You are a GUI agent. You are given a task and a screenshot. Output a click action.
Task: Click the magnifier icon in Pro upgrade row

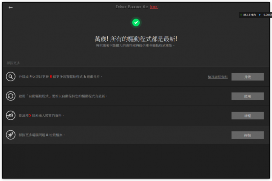point(11,77)
